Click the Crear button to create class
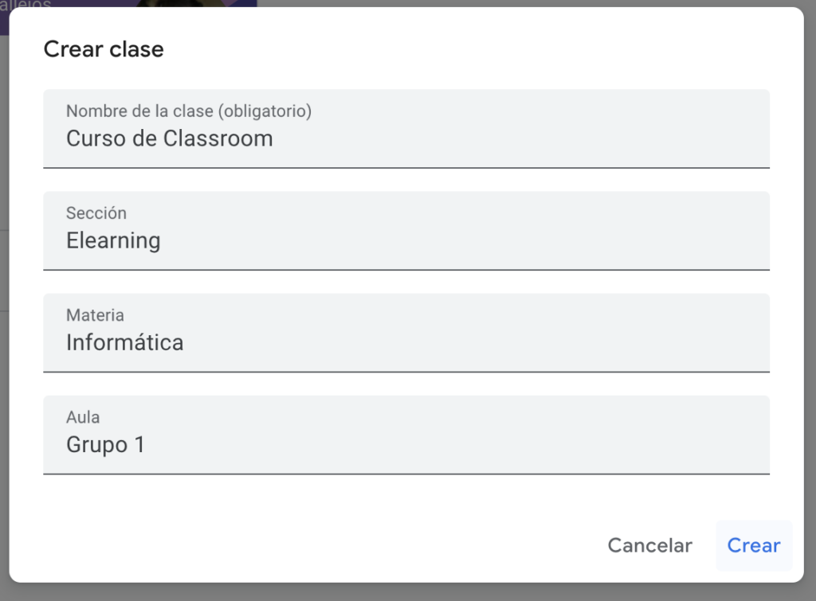The width and height of the screenshot is (816, 601). 754,545
